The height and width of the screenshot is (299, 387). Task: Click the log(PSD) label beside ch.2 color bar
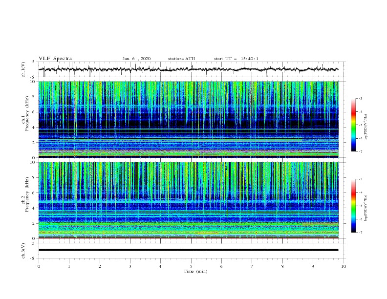point(366,208)
